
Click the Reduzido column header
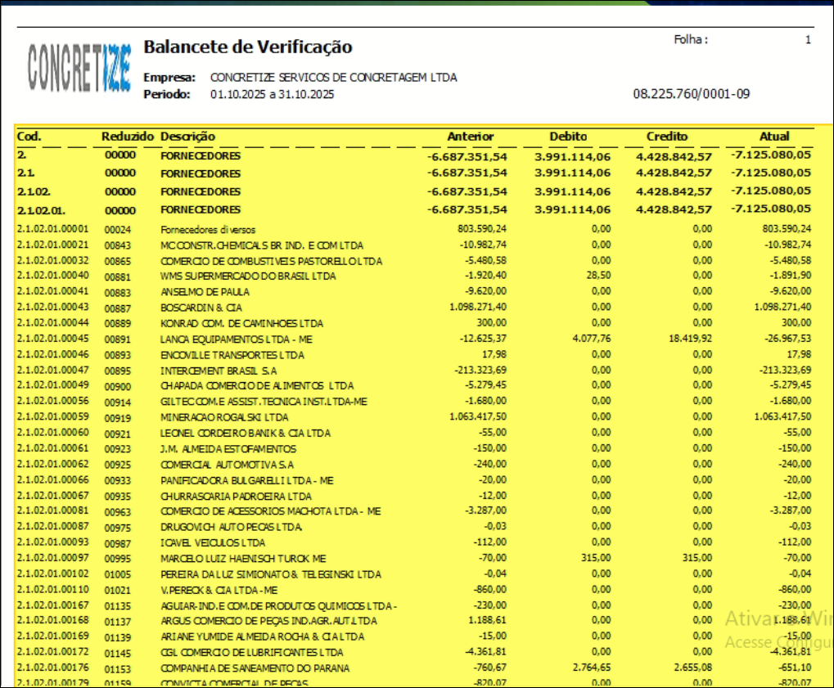[127, 137]
